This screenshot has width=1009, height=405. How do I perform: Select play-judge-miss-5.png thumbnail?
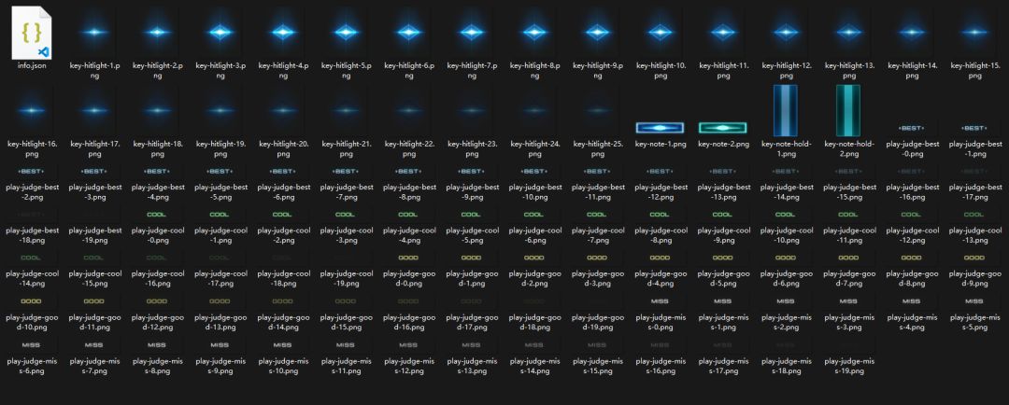[974, 301]
